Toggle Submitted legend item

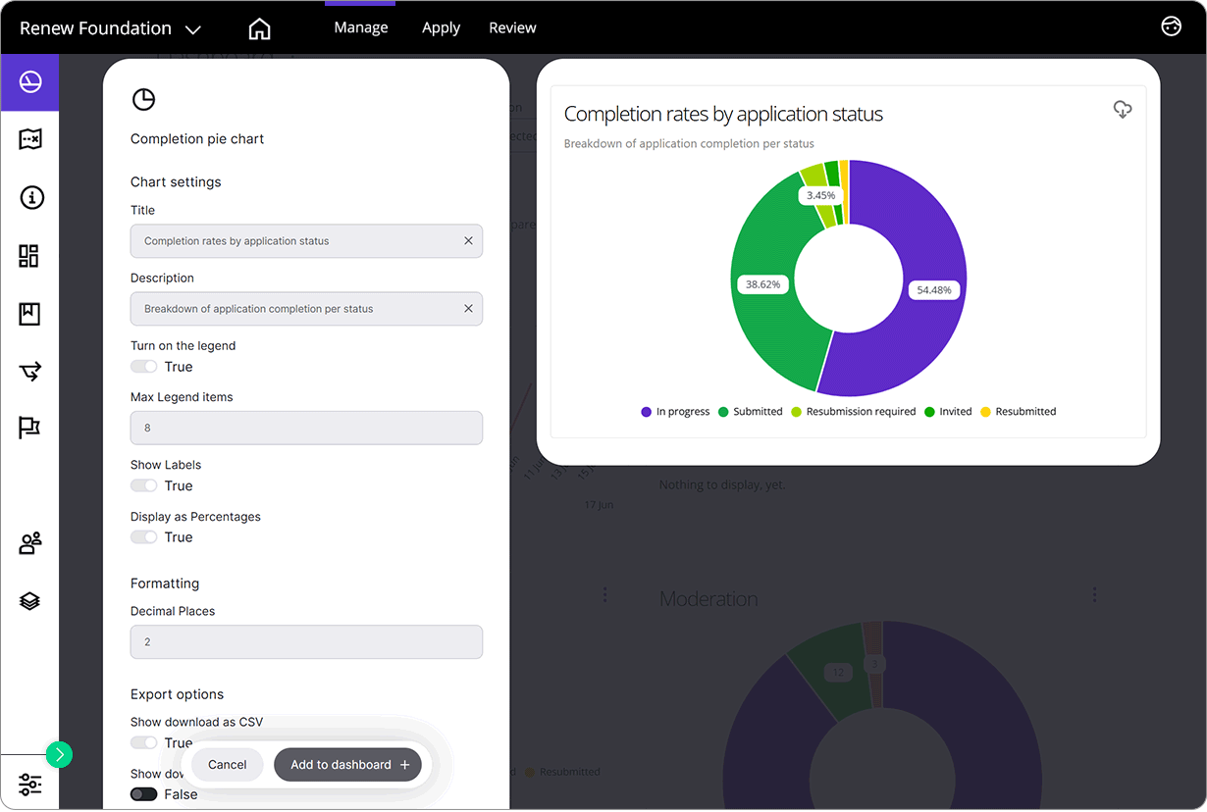click(x=751, y=412)
